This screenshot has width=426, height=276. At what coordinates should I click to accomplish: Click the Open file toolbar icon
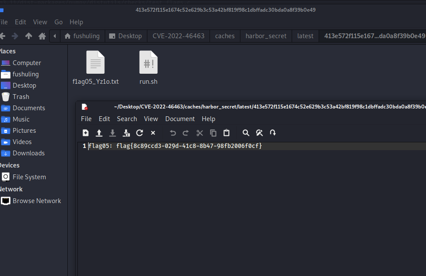pos(99,133)
